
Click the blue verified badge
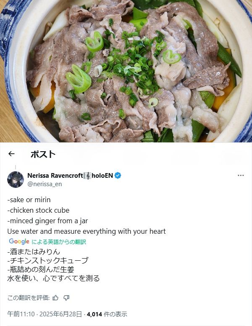point(118,176)
